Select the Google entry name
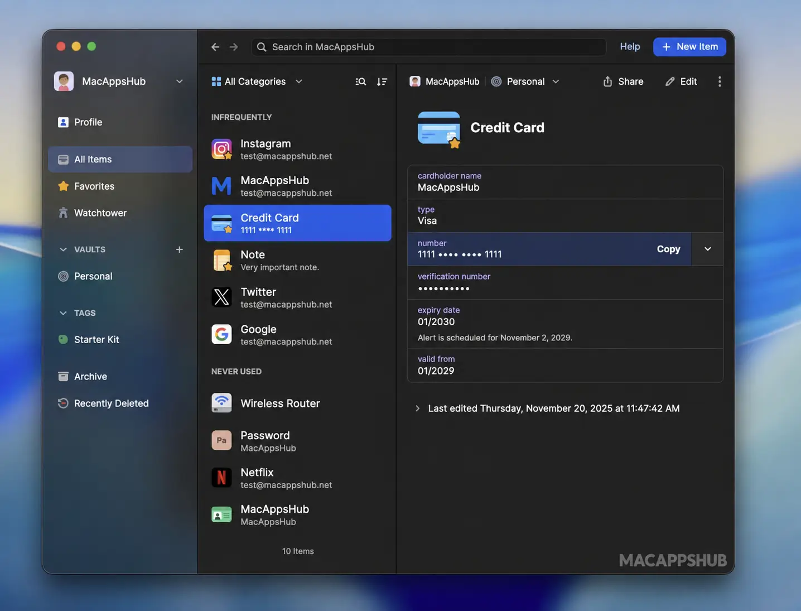Image resolution: width=801 pixels, height=611 pixels. click(258, 329)
